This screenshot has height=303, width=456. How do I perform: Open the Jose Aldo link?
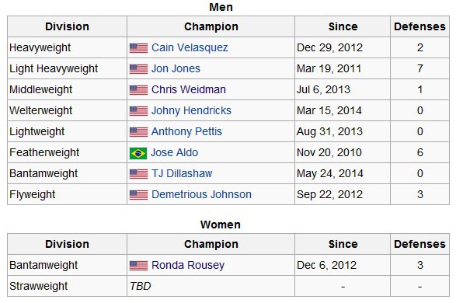point(174,152)
